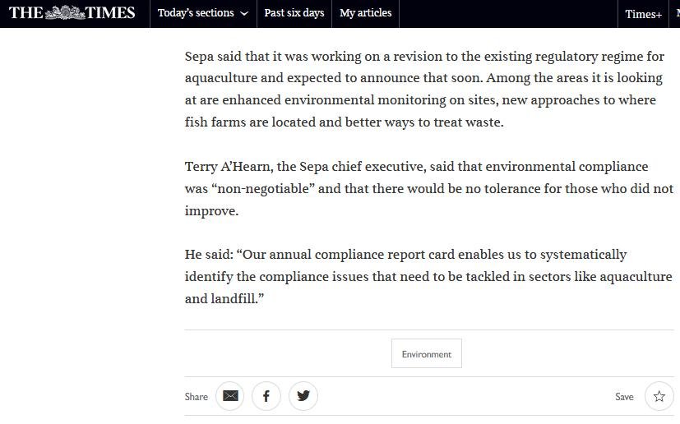Click the quote paragraph starting "He said"

click(x=428, y=276)
